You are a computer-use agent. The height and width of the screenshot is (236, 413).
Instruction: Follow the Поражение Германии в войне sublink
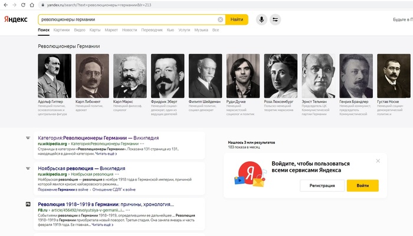63,190
